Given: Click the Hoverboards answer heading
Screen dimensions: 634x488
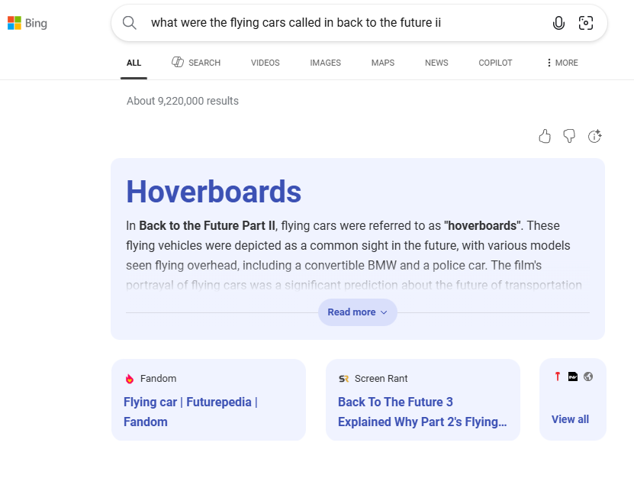Looking at the screenshot, I should click(x=214, y=192).
